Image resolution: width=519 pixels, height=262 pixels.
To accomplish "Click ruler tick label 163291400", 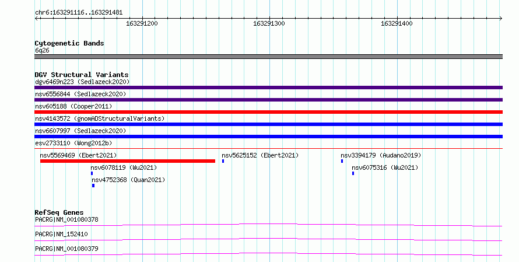I will tap(397, 23).
